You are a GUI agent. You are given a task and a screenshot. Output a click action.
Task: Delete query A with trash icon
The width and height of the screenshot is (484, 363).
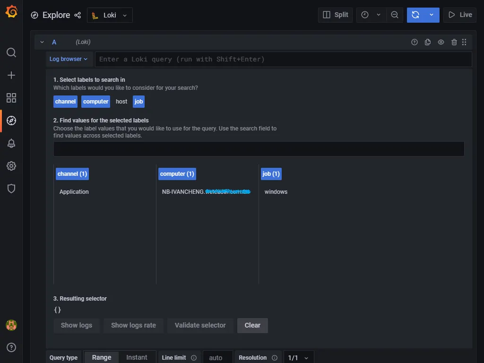click(454, 42)
